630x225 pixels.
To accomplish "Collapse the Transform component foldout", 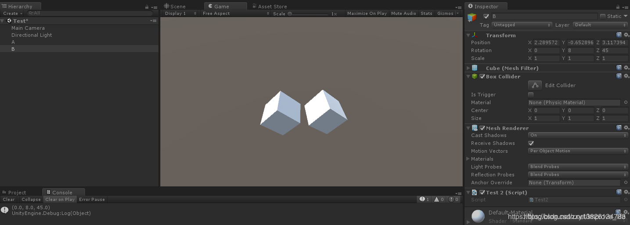I will point(468,35).
